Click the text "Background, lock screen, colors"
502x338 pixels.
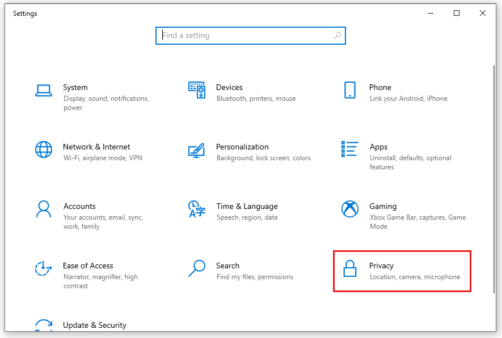264,158
